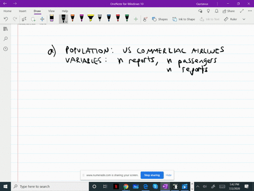This screenshot has width=254, height=191.
Task: Open account options next to Gustavus
Action: pyautogui.click(x=217, y=4)
